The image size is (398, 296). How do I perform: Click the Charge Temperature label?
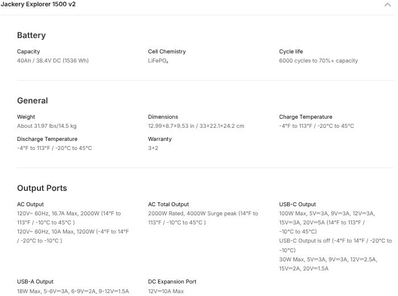305,117
